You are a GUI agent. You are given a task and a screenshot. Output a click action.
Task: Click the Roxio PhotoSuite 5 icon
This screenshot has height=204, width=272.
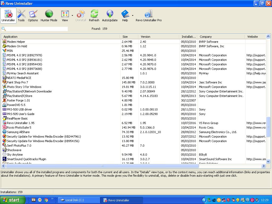point(4,127)
